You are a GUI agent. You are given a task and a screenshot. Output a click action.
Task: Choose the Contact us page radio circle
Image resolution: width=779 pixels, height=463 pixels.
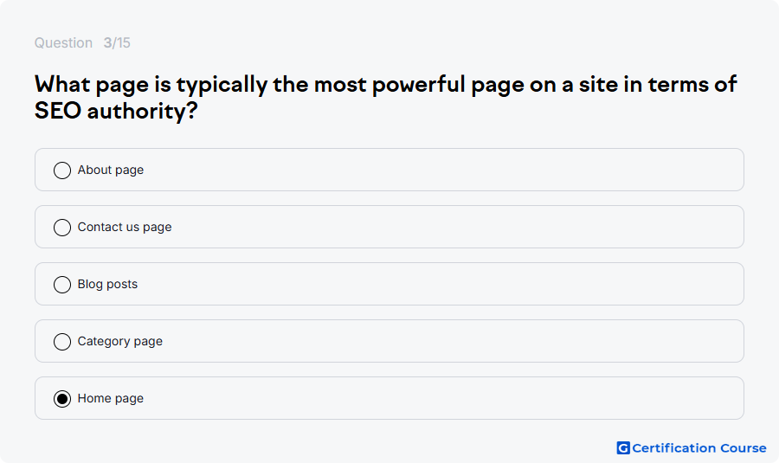coord(62,227)
